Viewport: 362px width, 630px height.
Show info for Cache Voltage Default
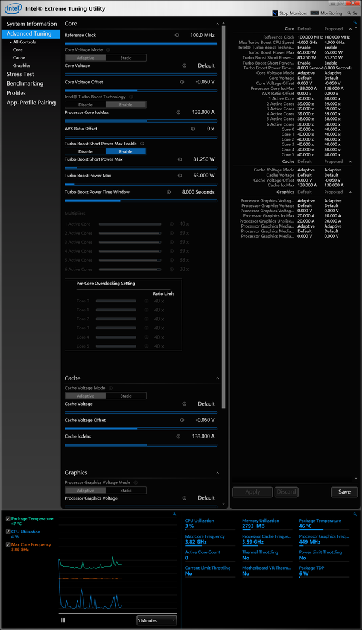[x=185, y=404]
